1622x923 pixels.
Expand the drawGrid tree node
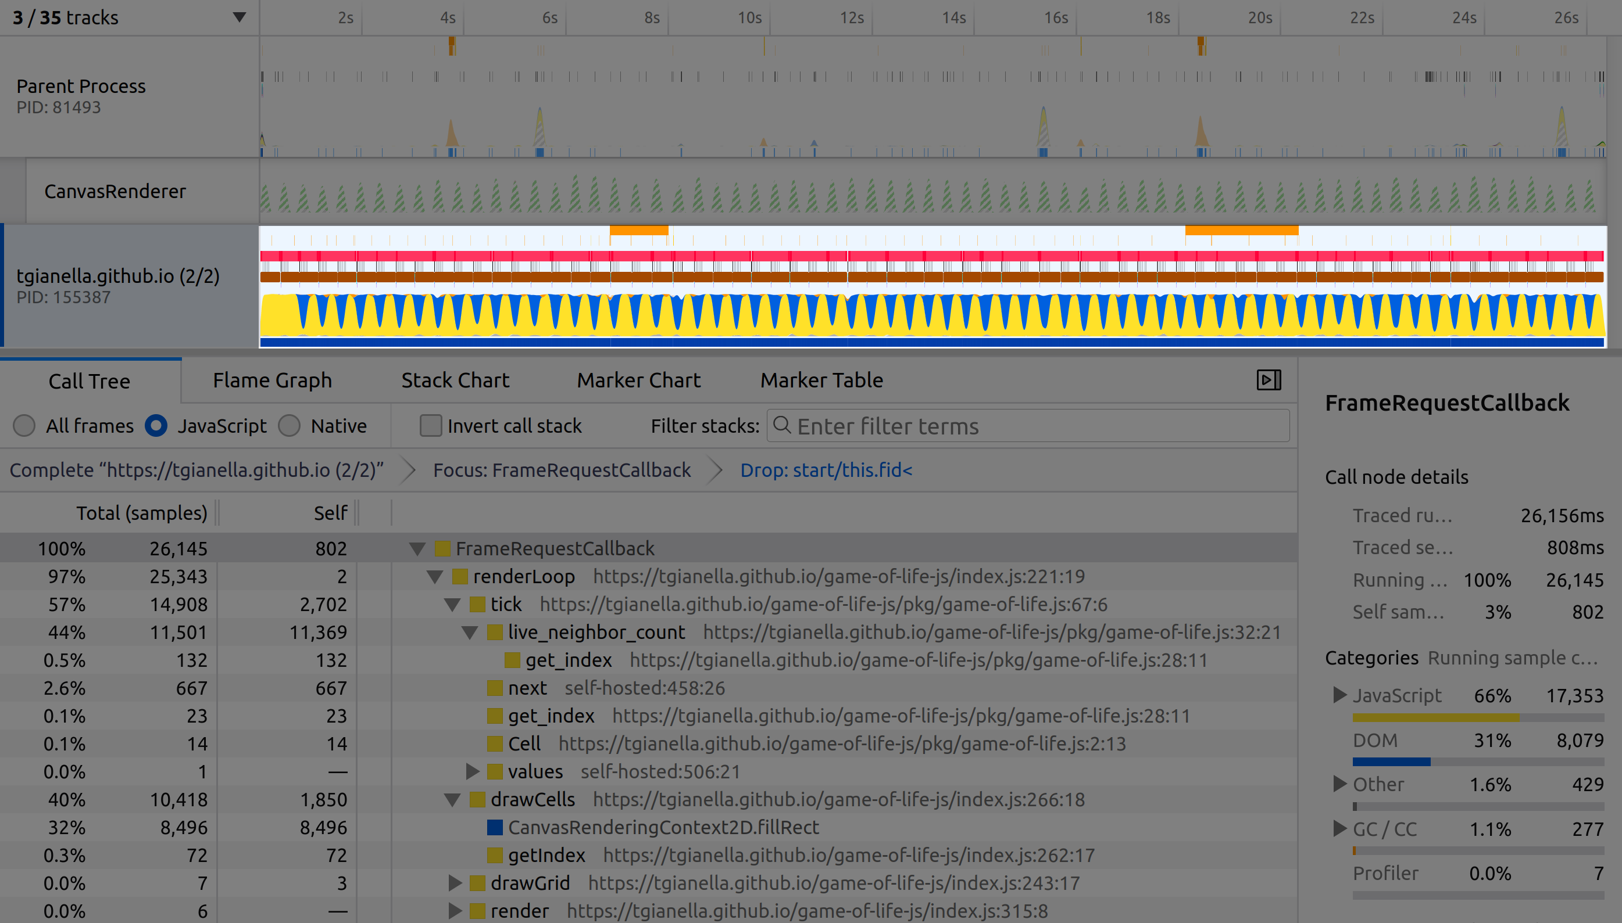[x=454, y=883]
